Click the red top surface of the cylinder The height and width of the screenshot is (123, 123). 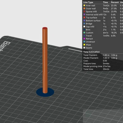click(45, 28)
